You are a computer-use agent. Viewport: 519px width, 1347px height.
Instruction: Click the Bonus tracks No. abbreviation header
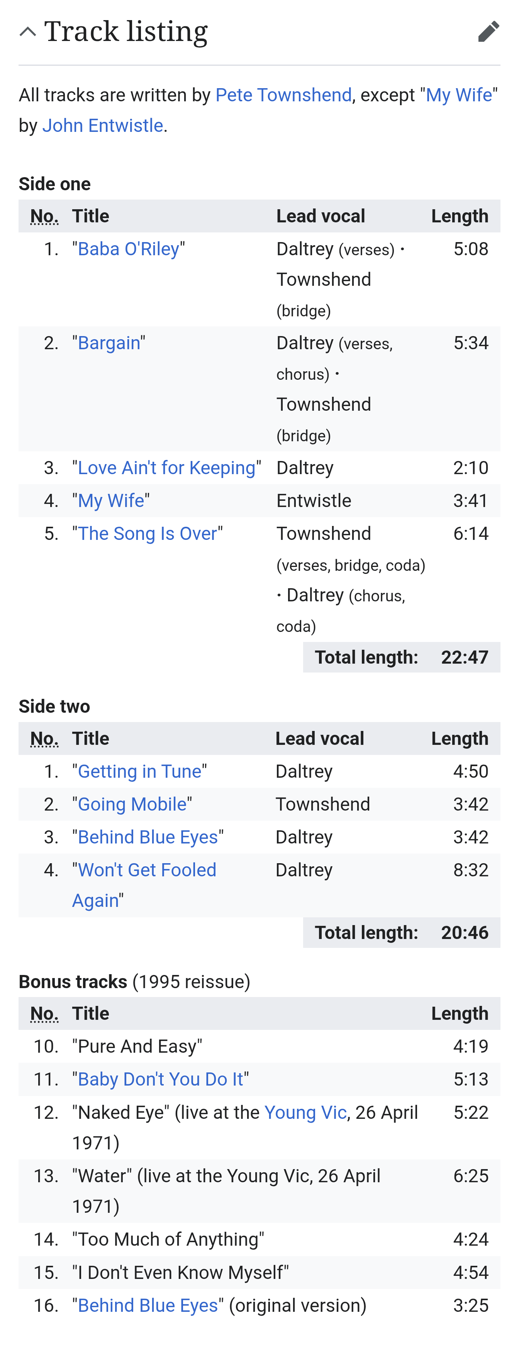click(x=44, y=1014)
